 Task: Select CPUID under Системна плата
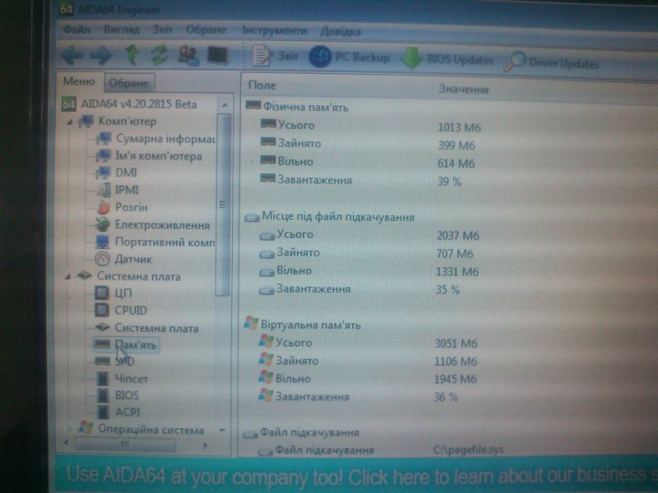pyautogui.click(x=131, y=310)
